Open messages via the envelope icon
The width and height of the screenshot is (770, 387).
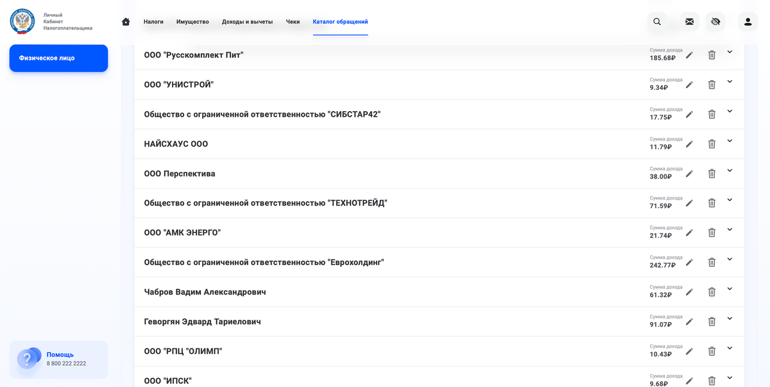689,21
